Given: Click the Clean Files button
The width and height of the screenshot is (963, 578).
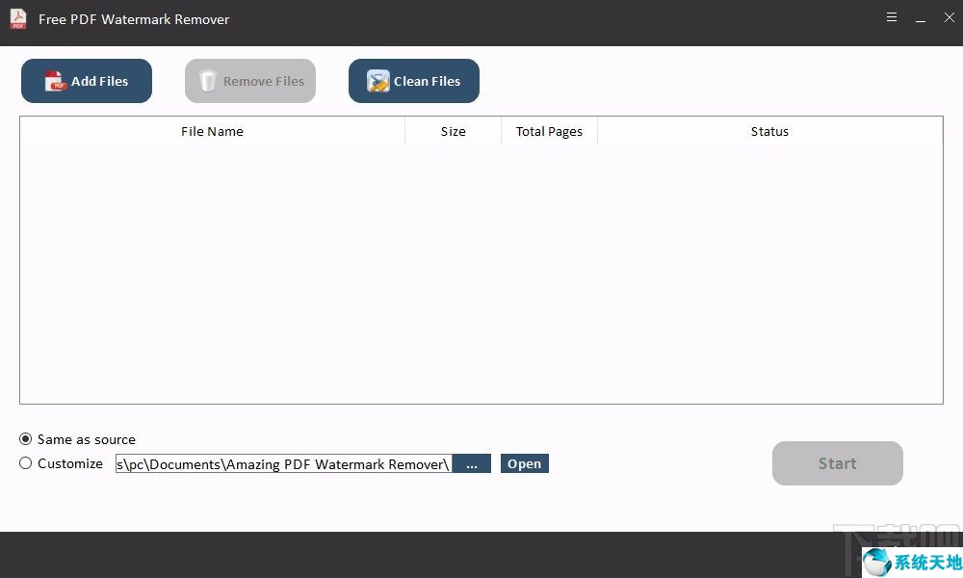Looking at the screenshot, I should click(414, 81).
